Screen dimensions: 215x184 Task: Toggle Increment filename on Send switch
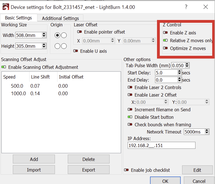tap(130, 109)
